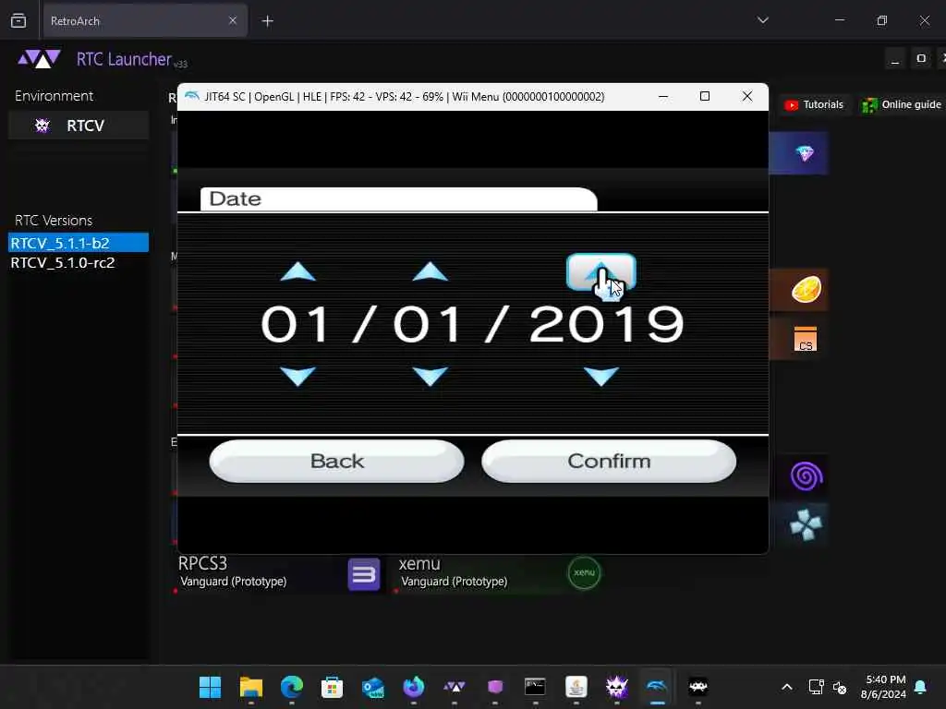Launch the RPCS3 Vanguard icon
Screen dimensions: 946x709
click(x=364, y=573)
